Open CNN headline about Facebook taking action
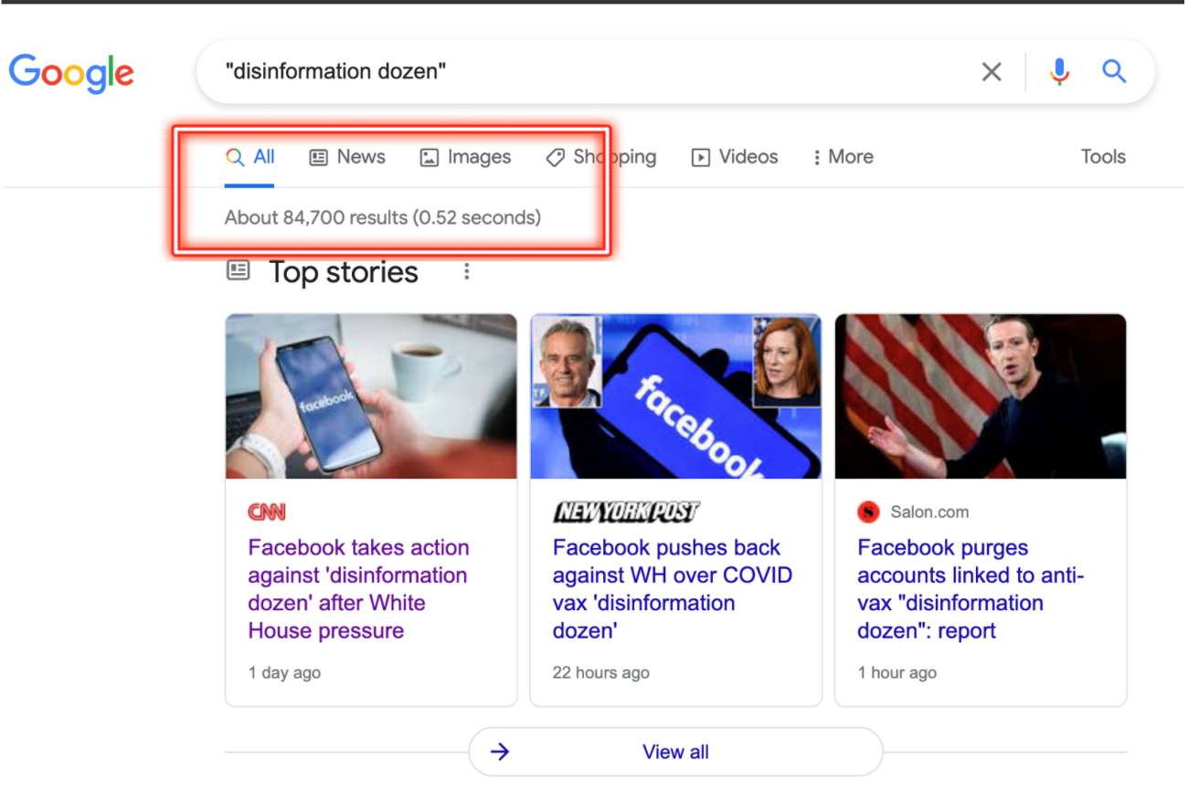The width and height of the screenshot is (1188, 791). 358,589
